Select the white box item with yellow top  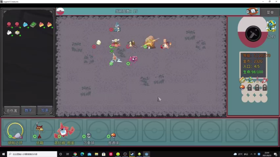(x=17, y=33)
